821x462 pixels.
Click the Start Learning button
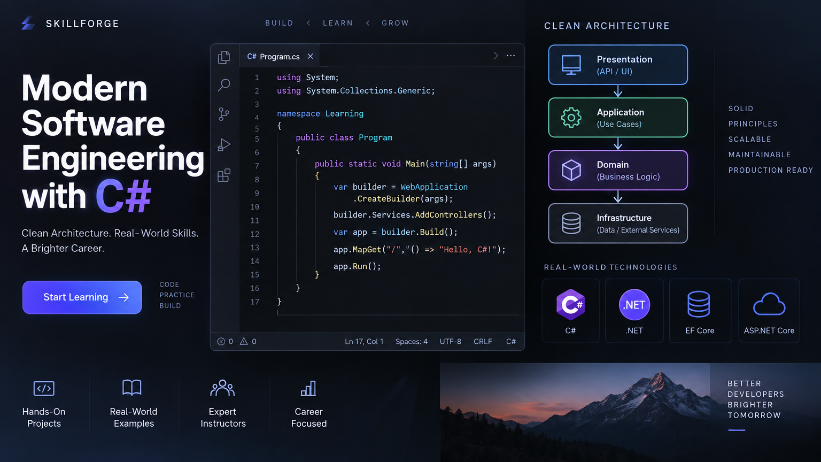82,297
